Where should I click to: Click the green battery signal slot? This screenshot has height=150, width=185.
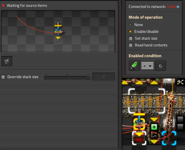pos(134,66)
